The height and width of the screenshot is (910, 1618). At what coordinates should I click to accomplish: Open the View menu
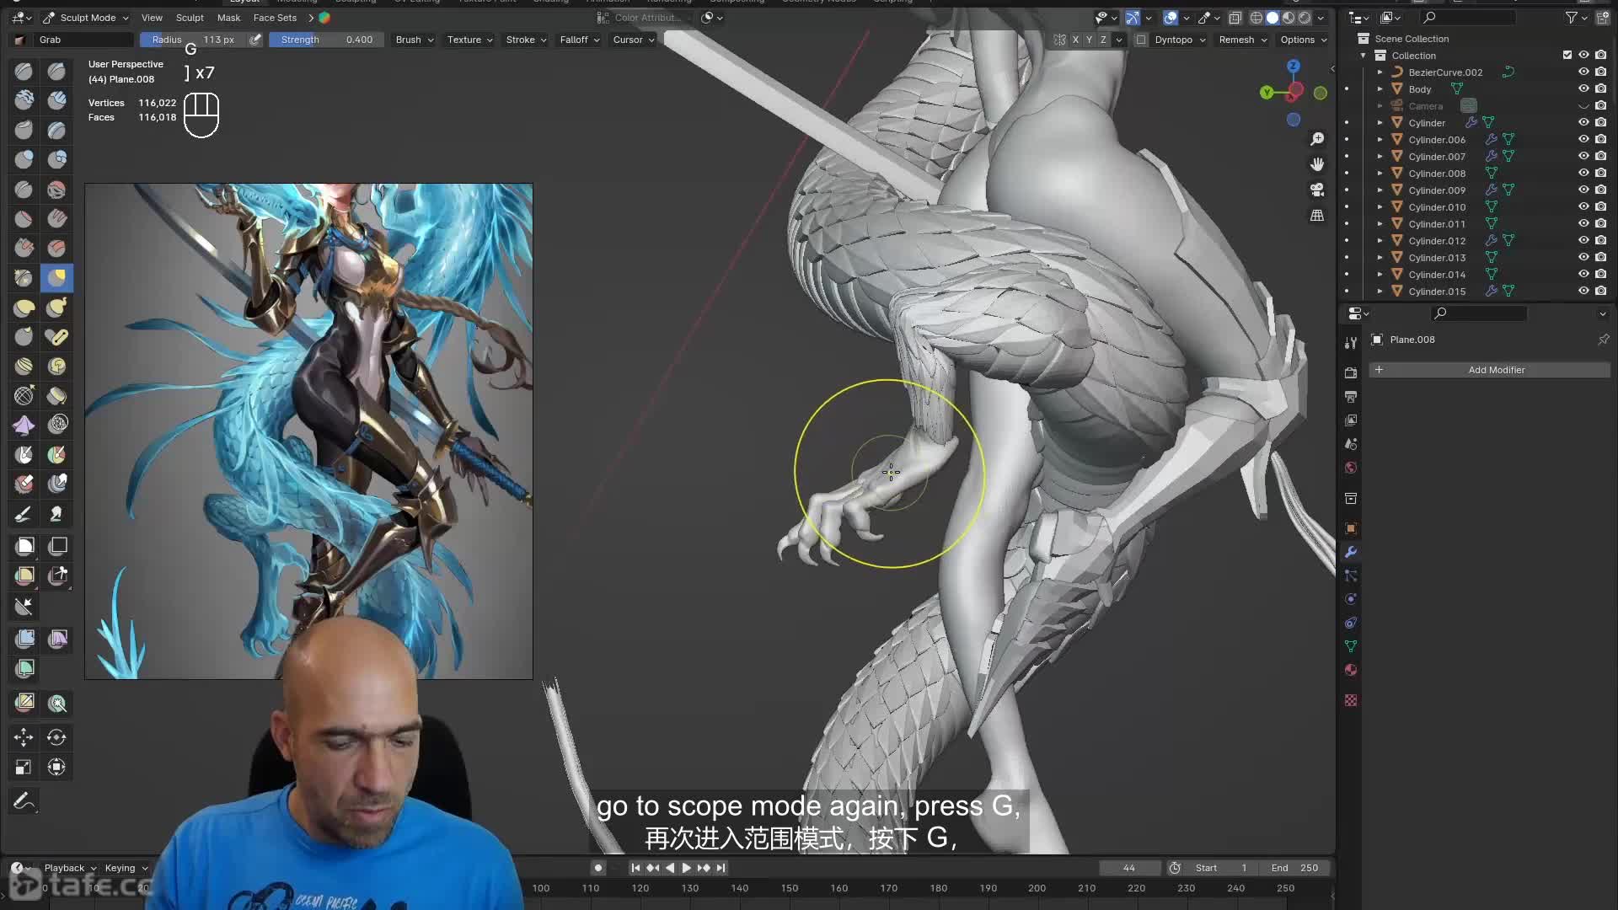[152, 18]
